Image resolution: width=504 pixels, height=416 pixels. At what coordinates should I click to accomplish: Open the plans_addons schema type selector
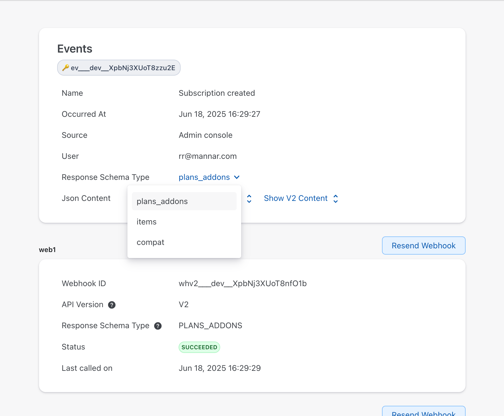click(x=204, y=177)
